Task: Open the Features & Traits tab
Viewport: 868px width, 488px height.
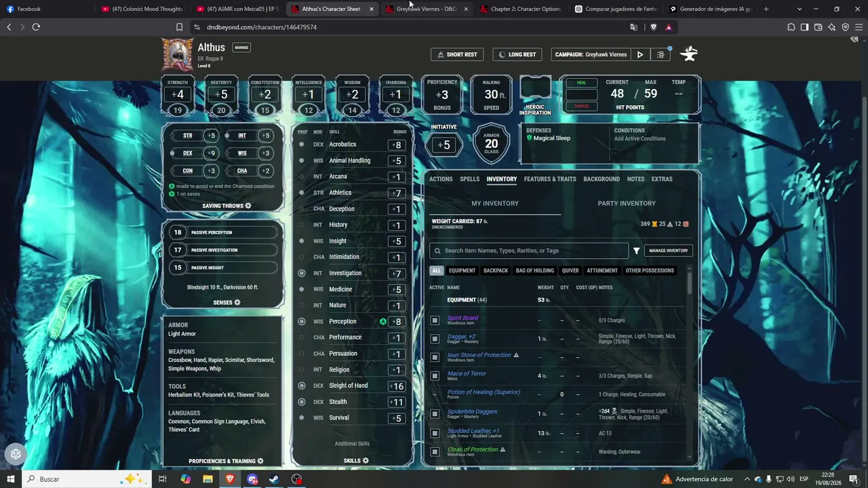Action: coord(550,179)
